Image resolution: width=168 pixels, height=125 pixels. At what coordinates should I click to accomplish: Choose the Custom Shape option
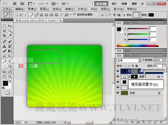[x=67, y=15]
